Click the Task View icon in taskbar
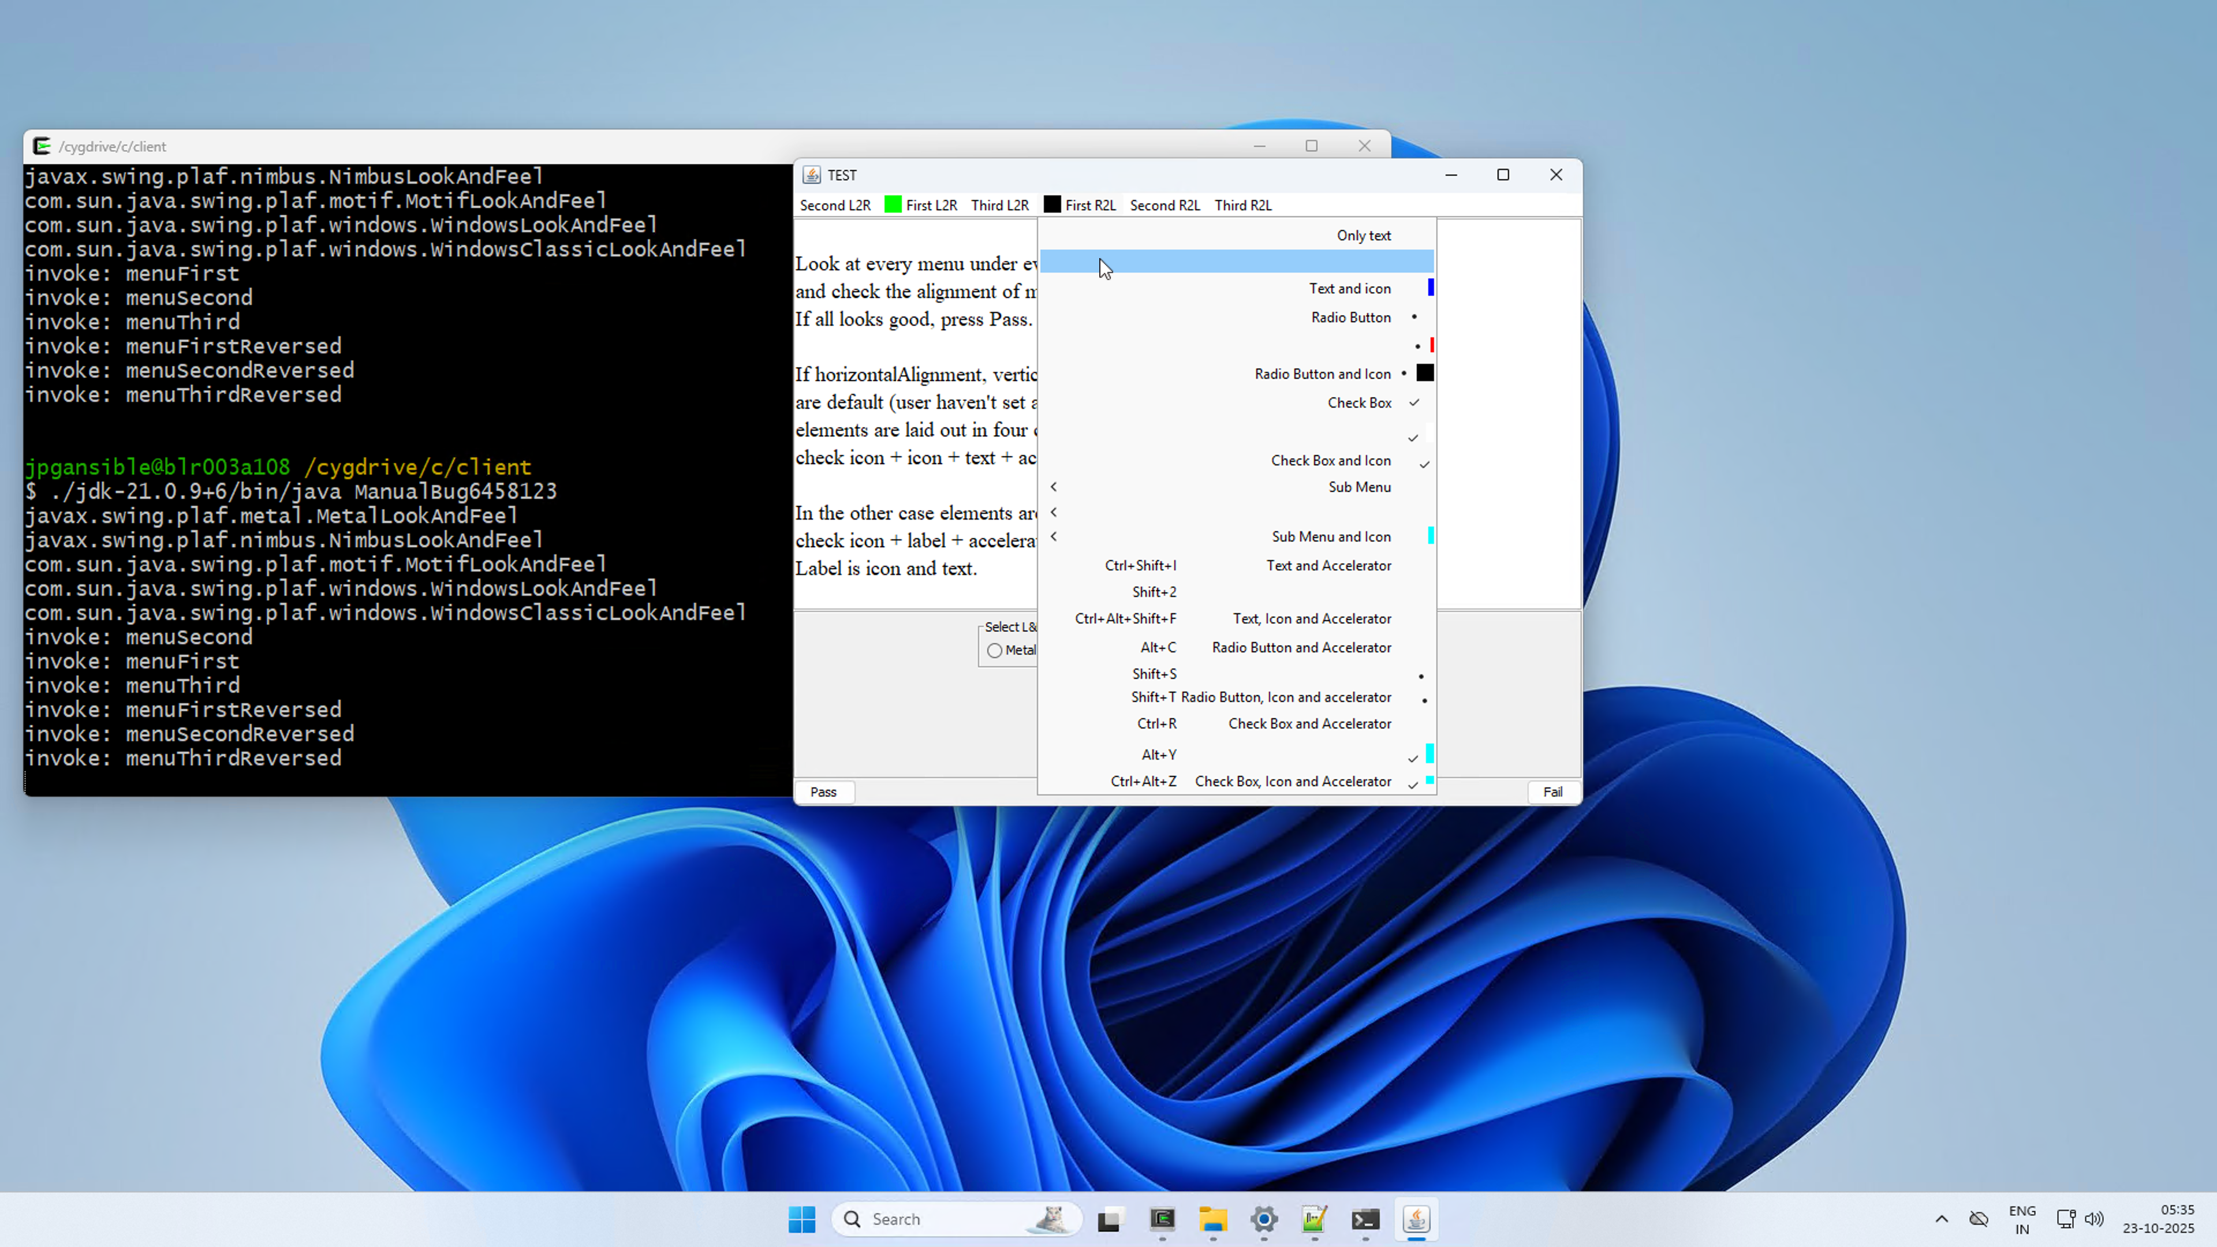 [1109, 1219]
